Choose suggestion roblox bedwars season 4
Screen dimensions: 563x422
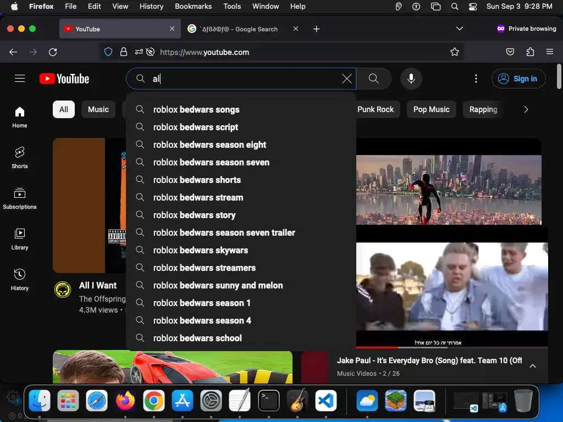click(241, 320)
